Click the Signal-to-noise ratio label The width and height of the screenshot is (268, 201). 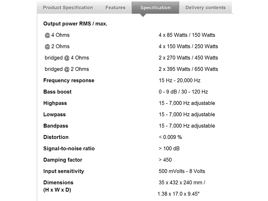[69, 148]
